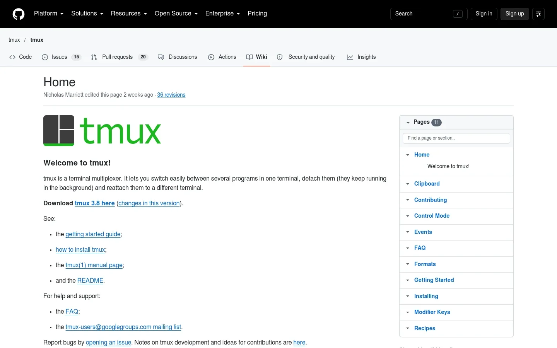Open the Recipes wiki page
Screen dimensions: 557x348
(x=425, y=328)
